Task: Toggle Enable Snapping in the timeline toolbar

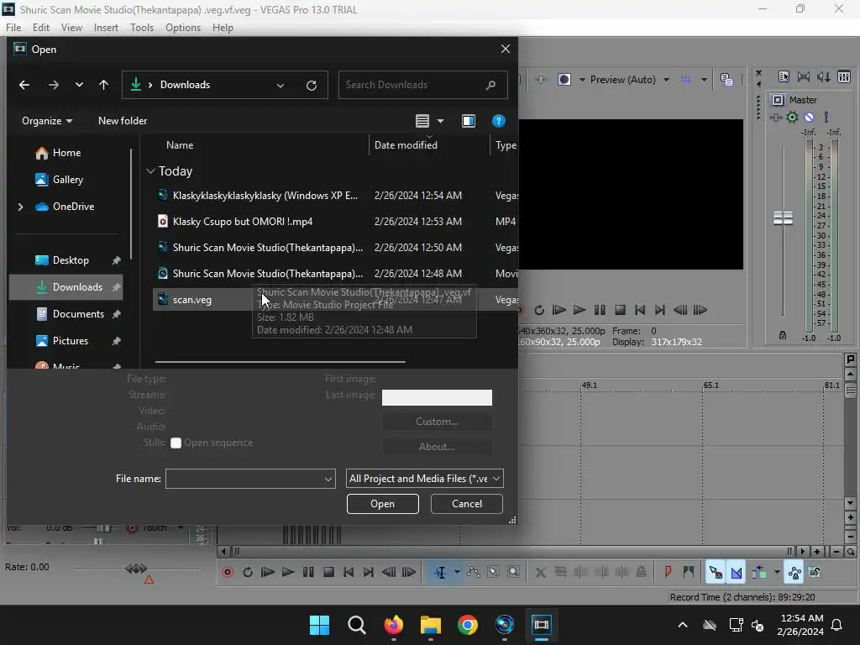Action: [x=716, y=572]
